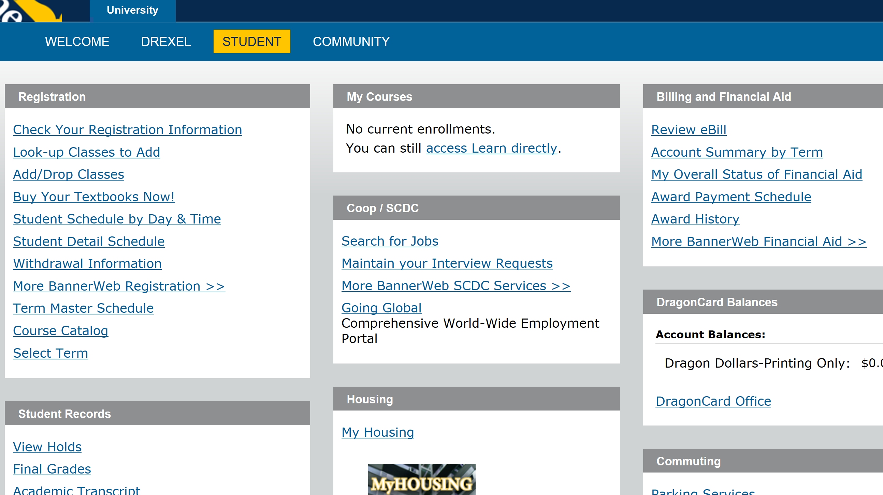
Task: Click the University header tab
Action: tap(132, 10)
